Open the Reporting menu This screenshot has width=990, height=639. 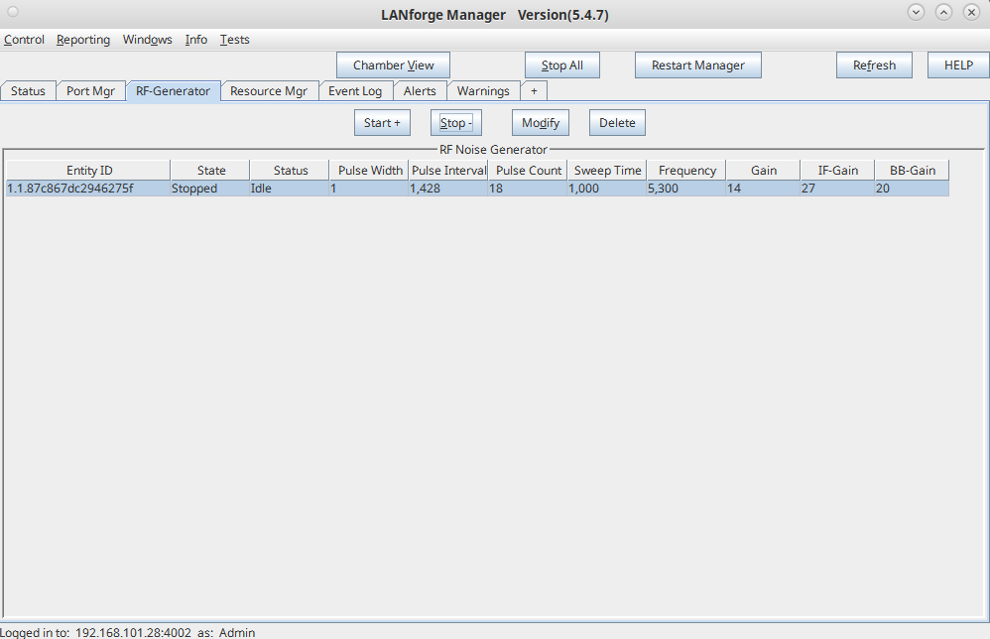(83, 40)
